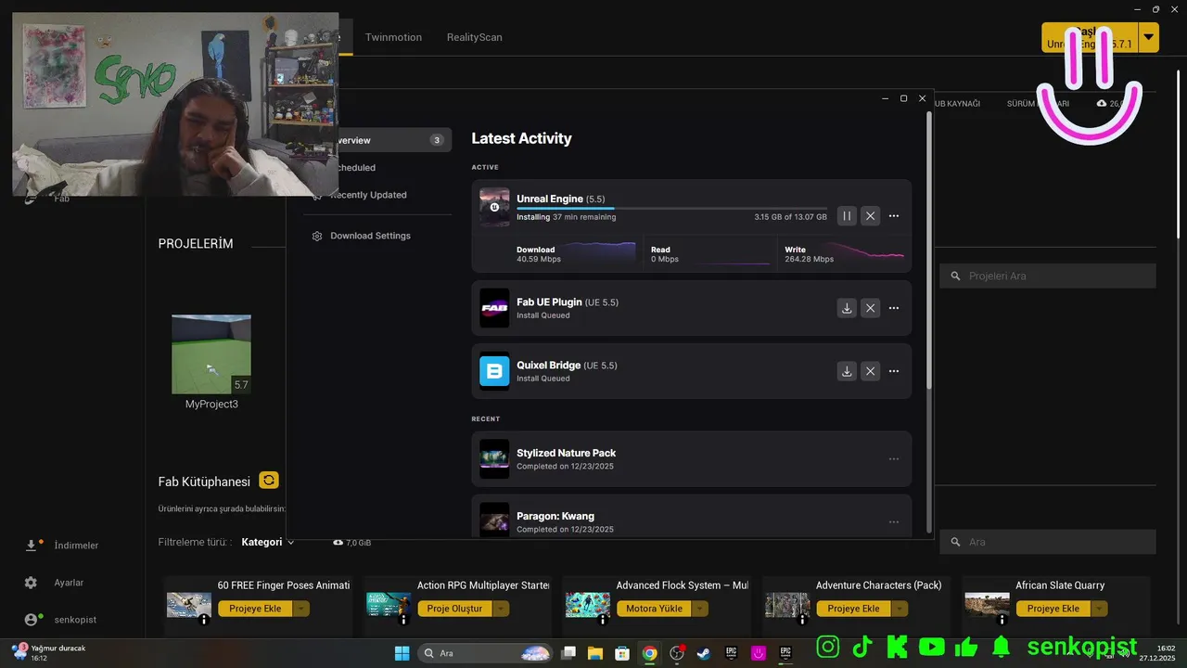The height and width of the screenshot is (668, 1187).
Task: Open the senkopist account menu
Action: click(60, 620)
